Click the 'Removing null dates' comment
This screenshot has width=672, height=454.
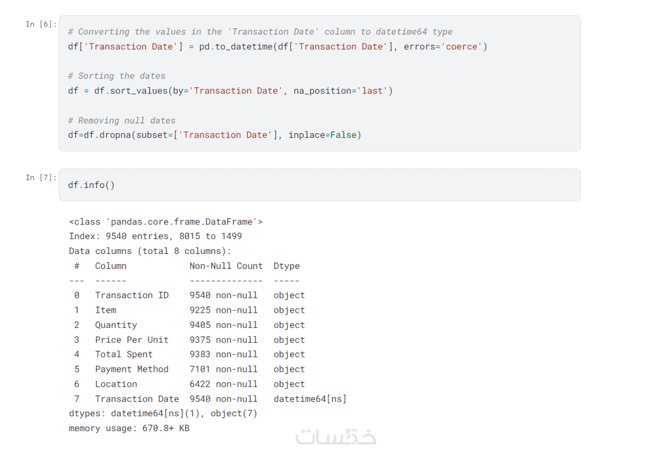point(122,121)
